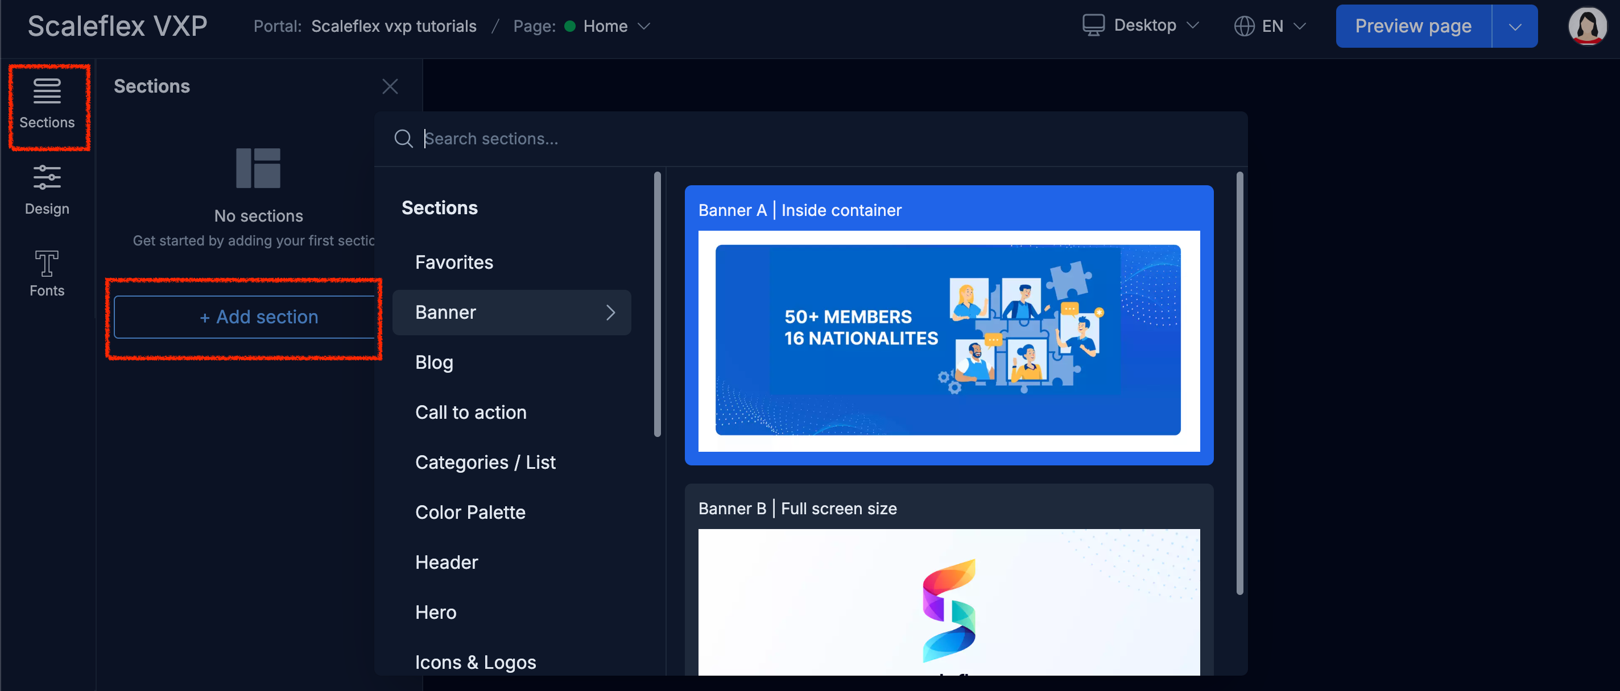Close the Sections panel with X
Viewport: 1620px width, 691px height.
click(x=390, y=87)
